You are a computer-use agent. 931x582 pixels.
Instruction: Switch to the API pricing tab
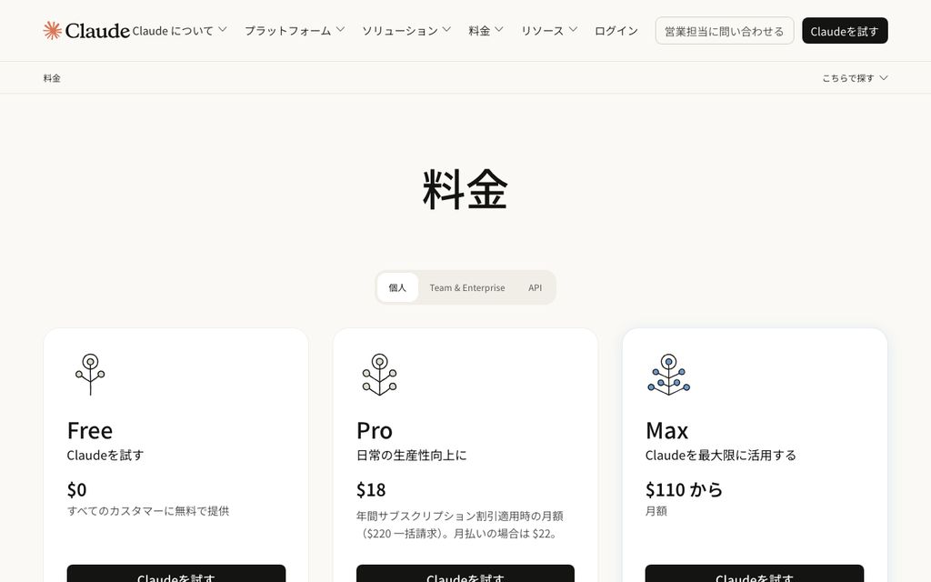(x=535, y=287)
